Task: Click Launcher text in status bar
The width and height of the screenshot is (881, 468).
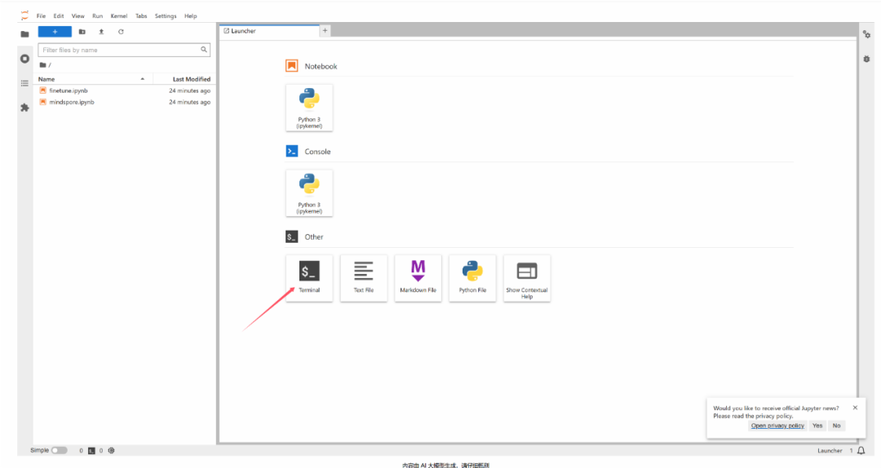Action: coord(830,451)
